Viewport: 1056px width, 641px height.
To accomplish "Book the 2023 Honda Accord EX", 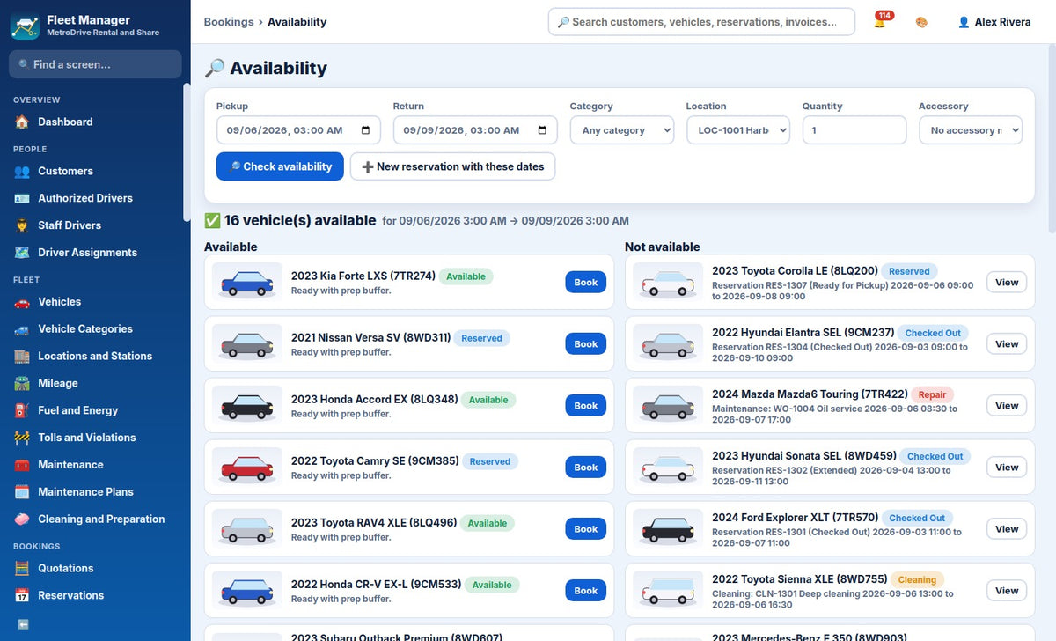I will 586,406.
